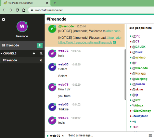Viewport: 154px width, 138px height.
Task: Click the #freenode channel title header
Action: (x=56, y=19)
